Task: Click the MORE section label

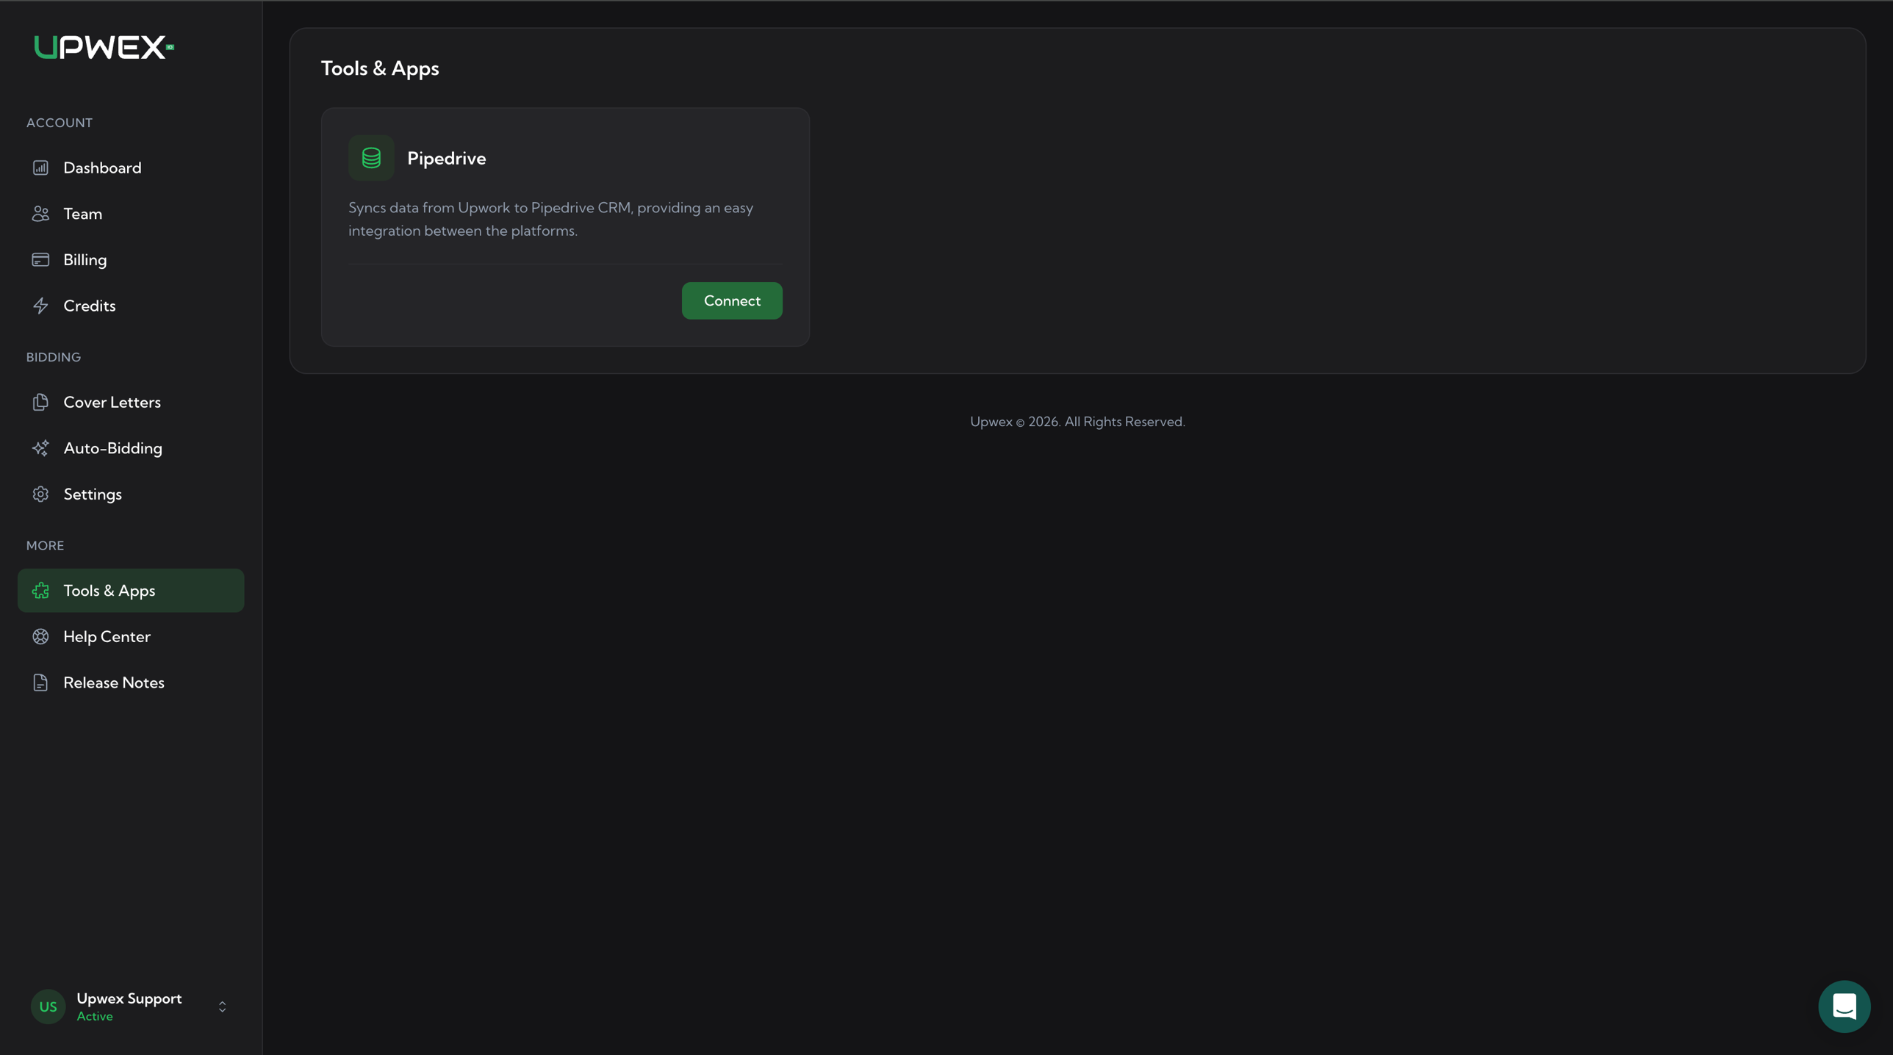Action: click(45, 545)
